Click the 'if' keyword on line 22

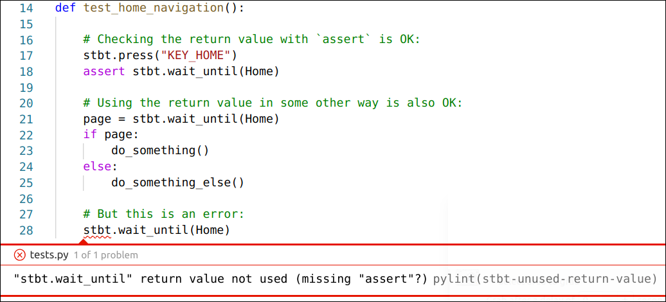(90, 135)
